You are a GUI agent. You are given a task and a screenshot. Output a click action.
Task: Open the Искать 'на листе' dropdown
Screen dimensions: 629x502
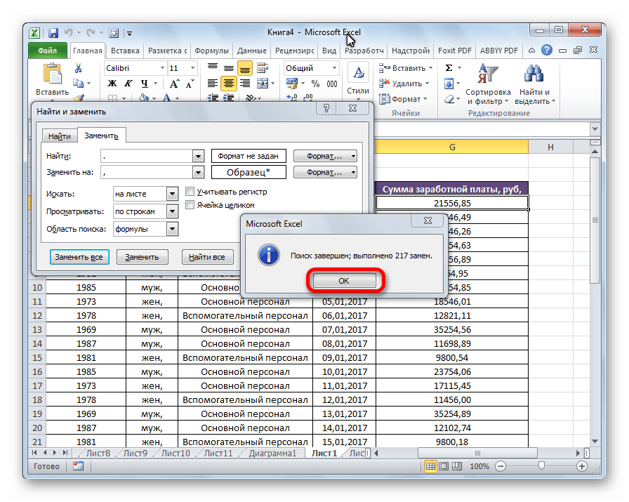pos(172,194)
